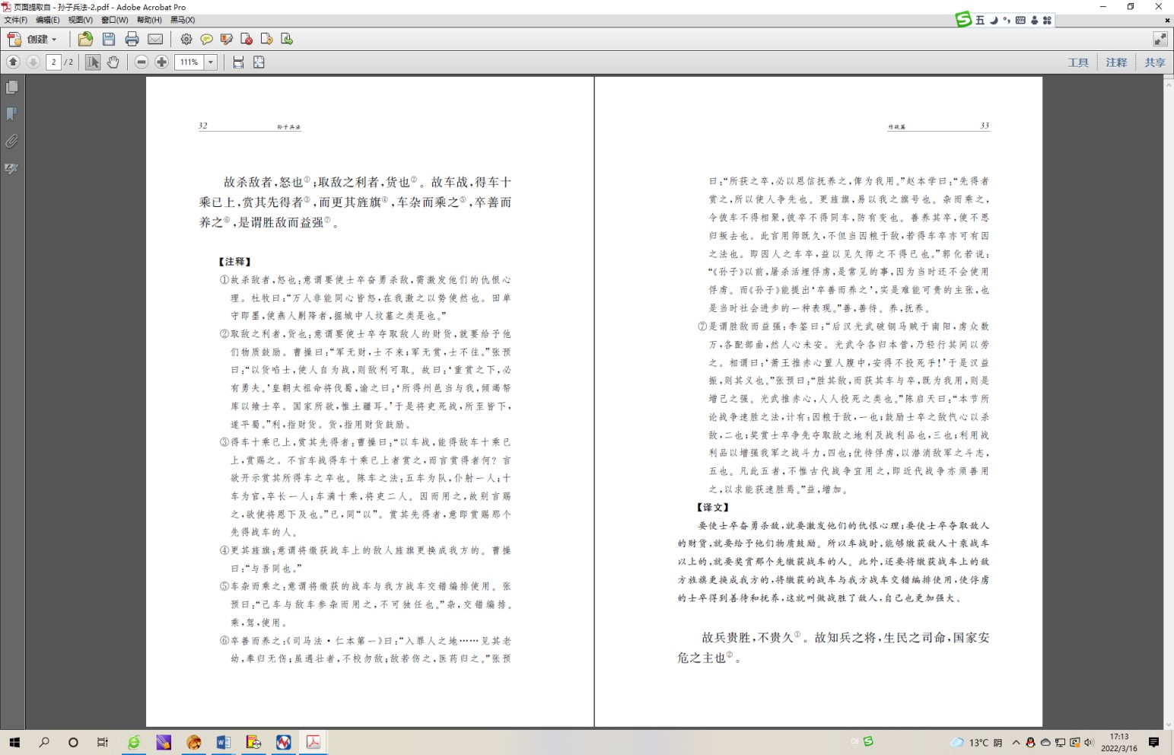Show hidden tray icons chevron
The image size is (1174, 755).
[1016, 742]
